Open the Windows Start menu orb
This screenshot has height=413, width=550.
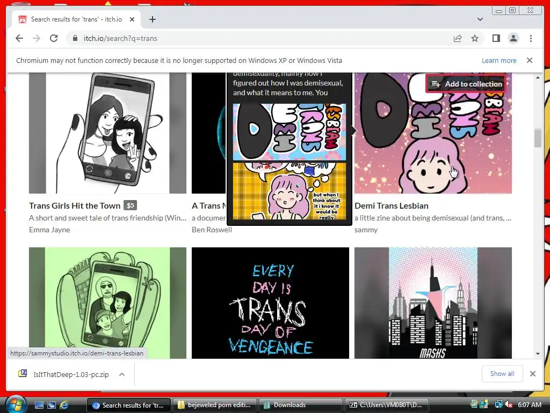pos(16,404)
